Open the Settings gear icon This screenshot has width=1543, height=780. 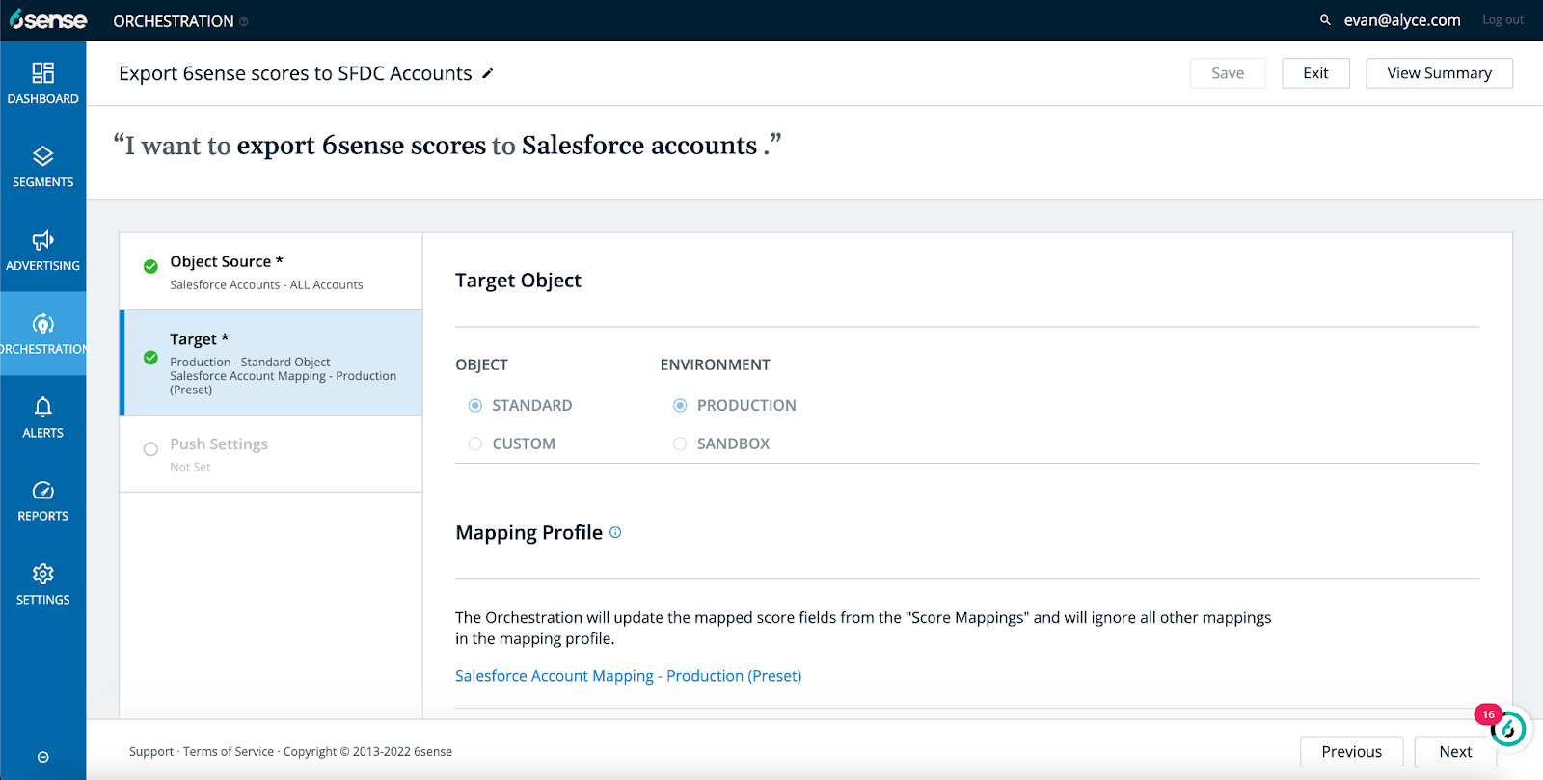tap(43, 574)
